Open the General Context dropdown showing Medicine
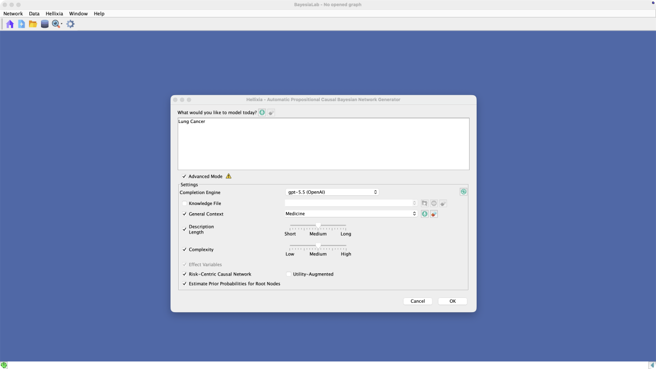This screenshot has height=369, width=656. [x=351, y=214]
